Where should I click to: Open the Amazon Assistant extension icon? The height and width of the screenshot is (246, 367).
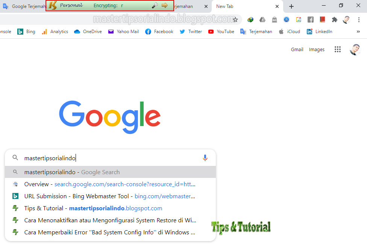(287, 19)
